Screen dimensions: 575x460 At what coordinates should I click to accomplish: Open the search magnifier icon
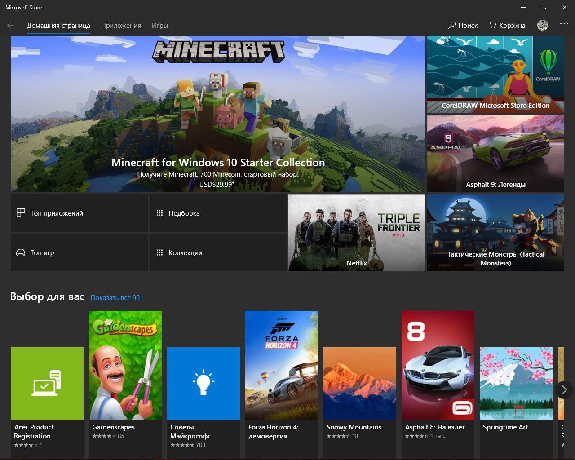click(x=452, y=25)
